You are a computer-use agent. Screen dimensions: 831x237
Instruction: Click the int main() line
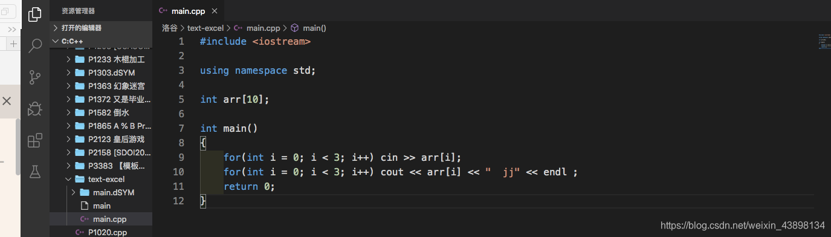coord(229,128)
